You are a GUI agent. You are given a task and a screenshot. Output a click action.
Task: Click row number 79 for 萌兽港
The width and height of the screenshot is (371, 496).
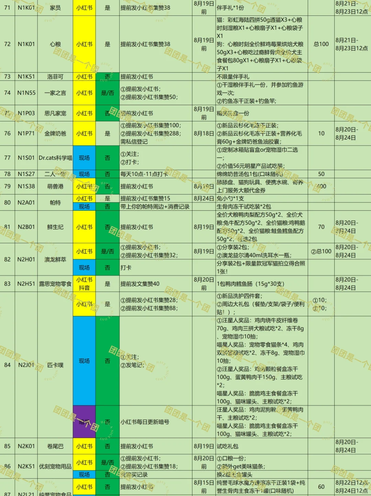[x=7, y=187]
